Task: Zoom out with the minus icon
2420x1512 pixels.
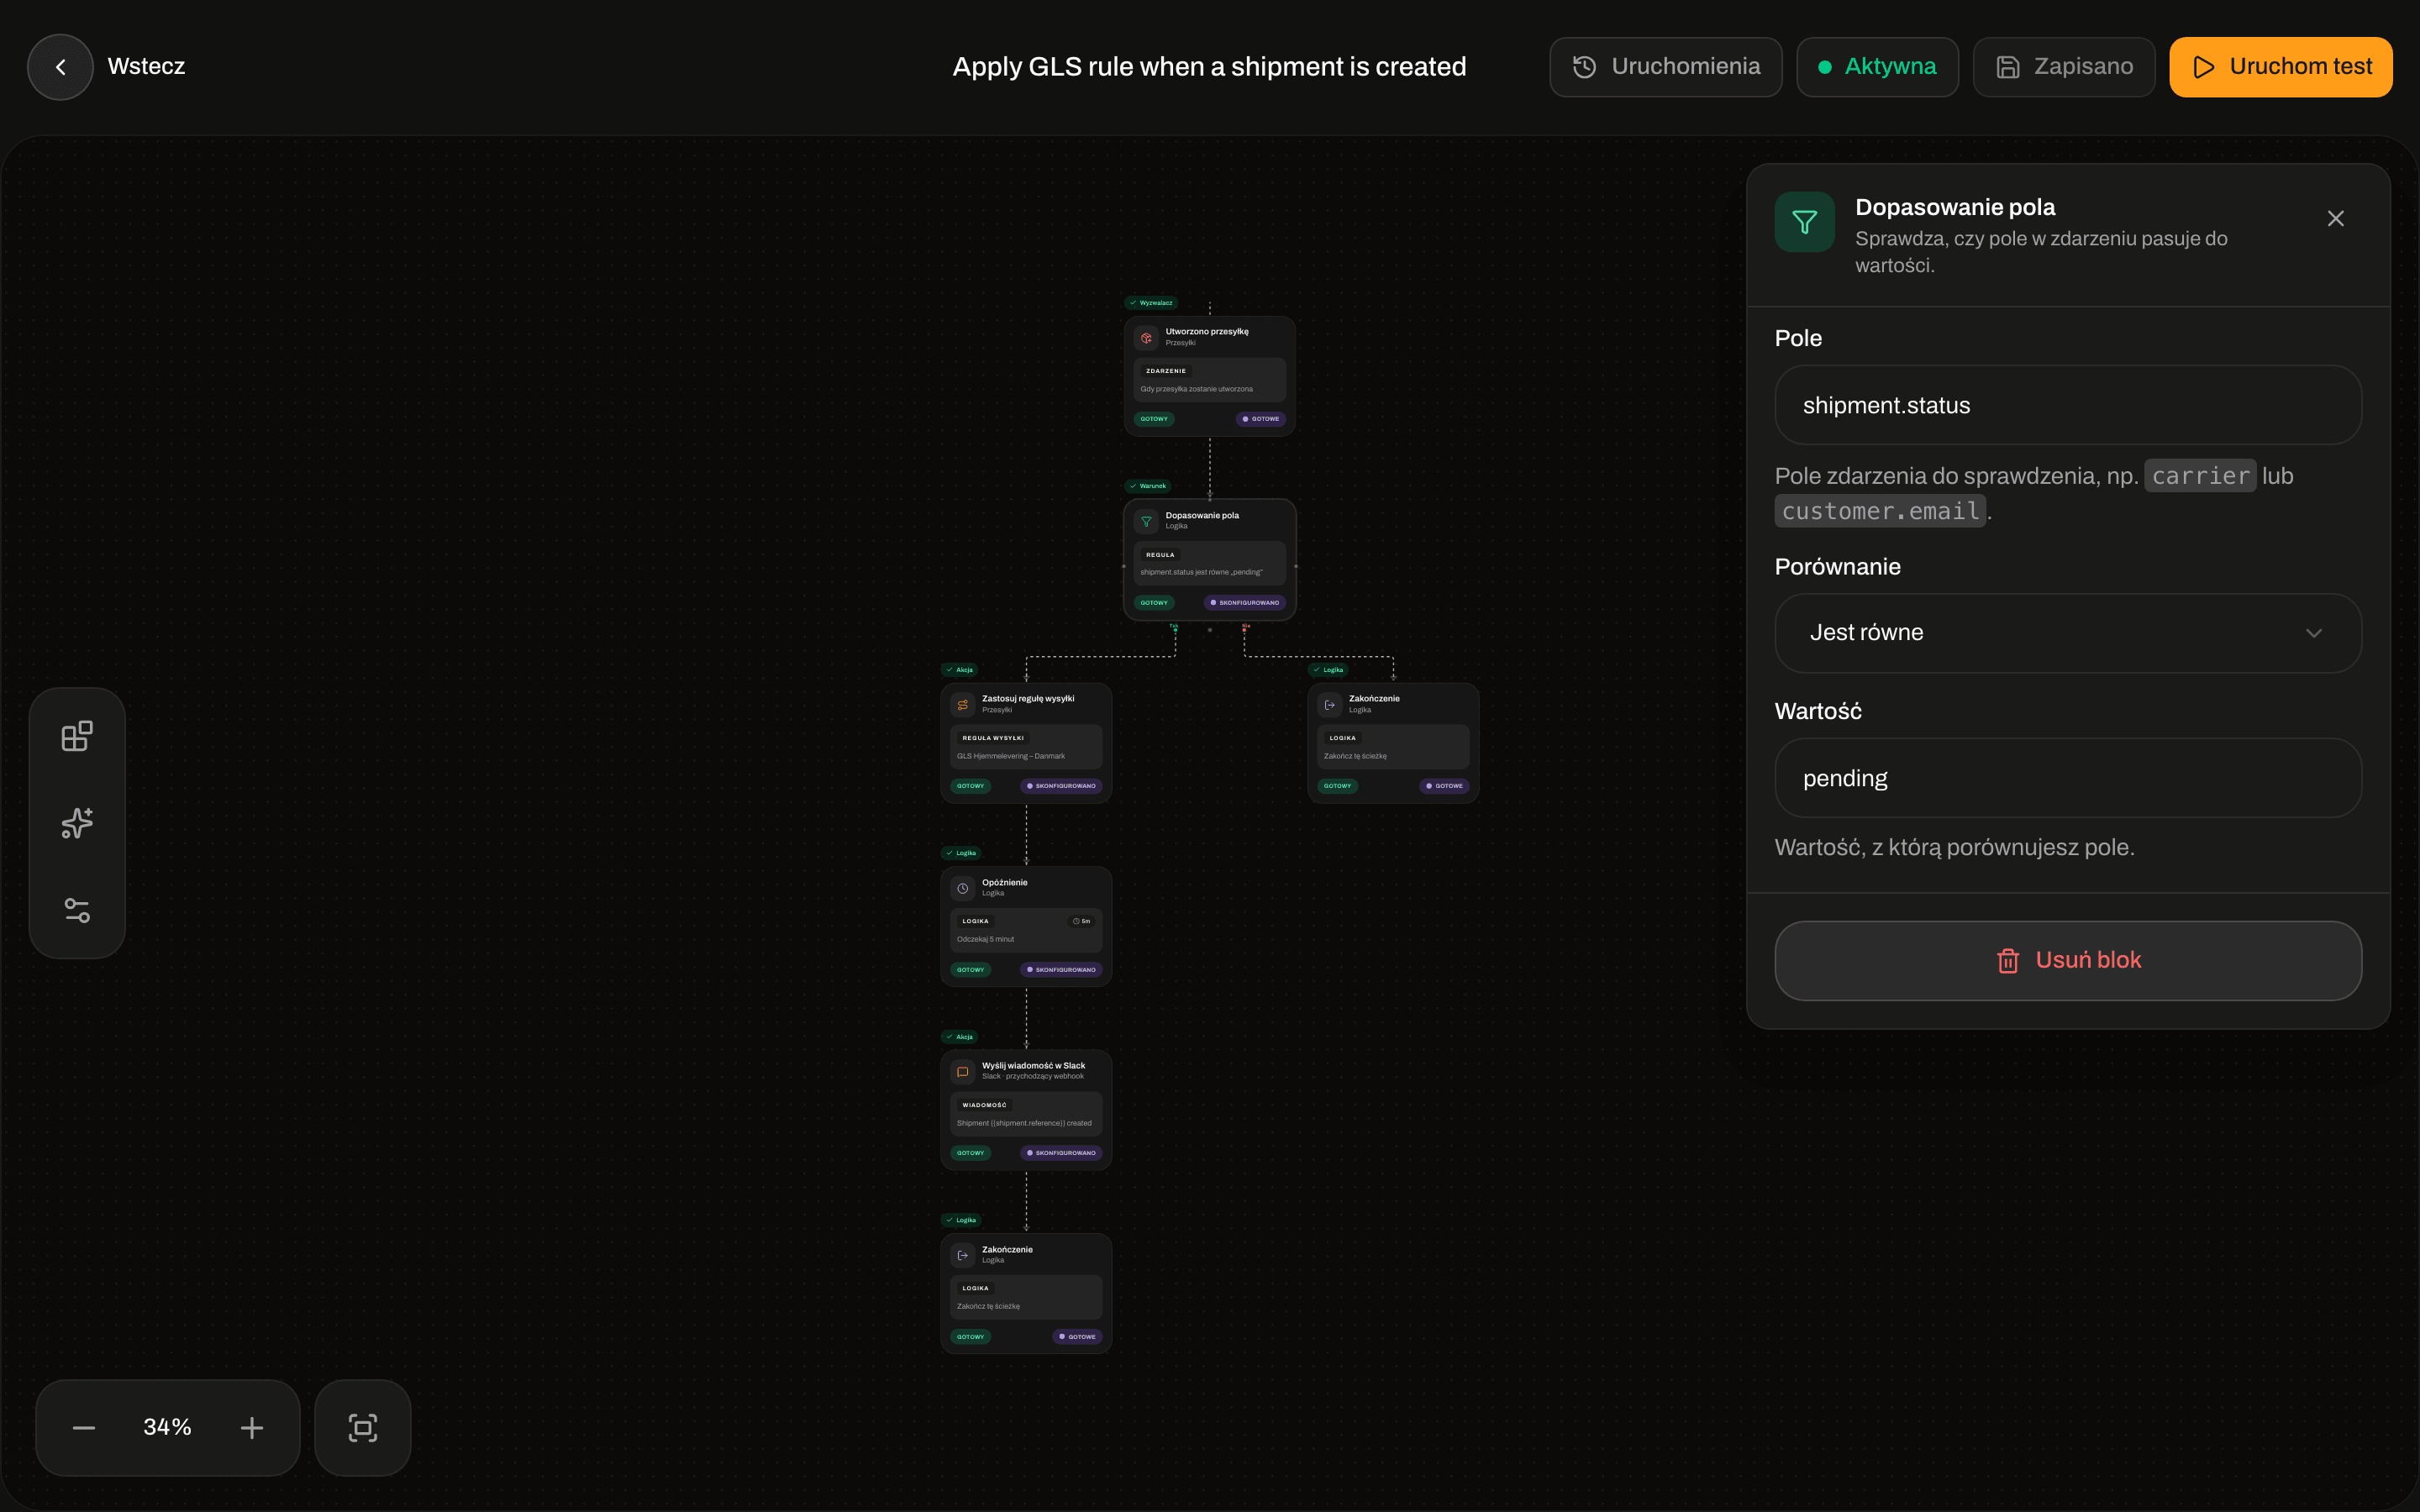Action: 84,1428
